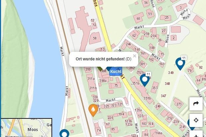Click building 273 on the map
This screenshot has width=206, height=137.
click(179, 104)
